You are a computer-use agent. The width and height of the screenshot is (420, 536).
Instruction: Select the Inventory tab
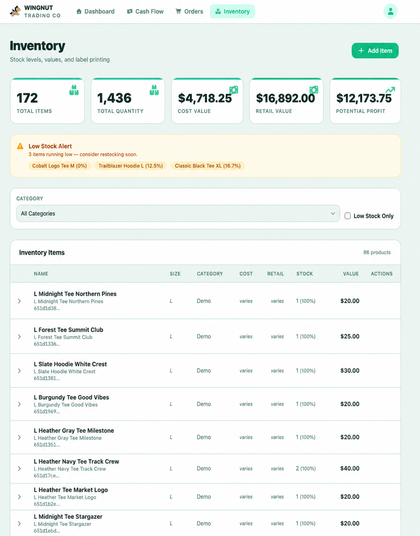click(233, 11)
